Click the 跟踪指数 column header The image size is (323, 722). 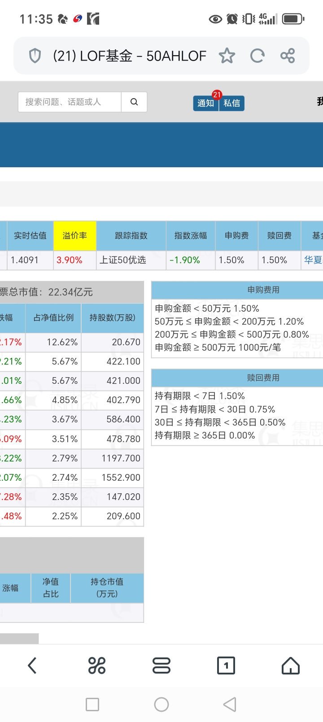(131, 236)
